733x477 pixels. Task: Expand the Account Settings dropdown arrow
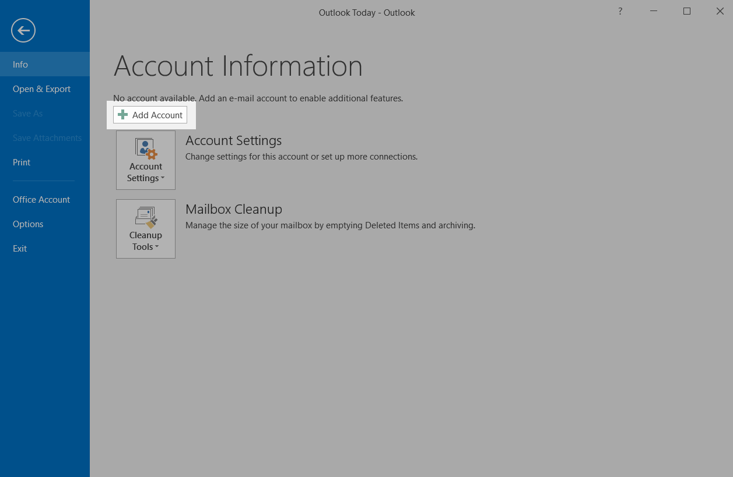coord(163,179)
